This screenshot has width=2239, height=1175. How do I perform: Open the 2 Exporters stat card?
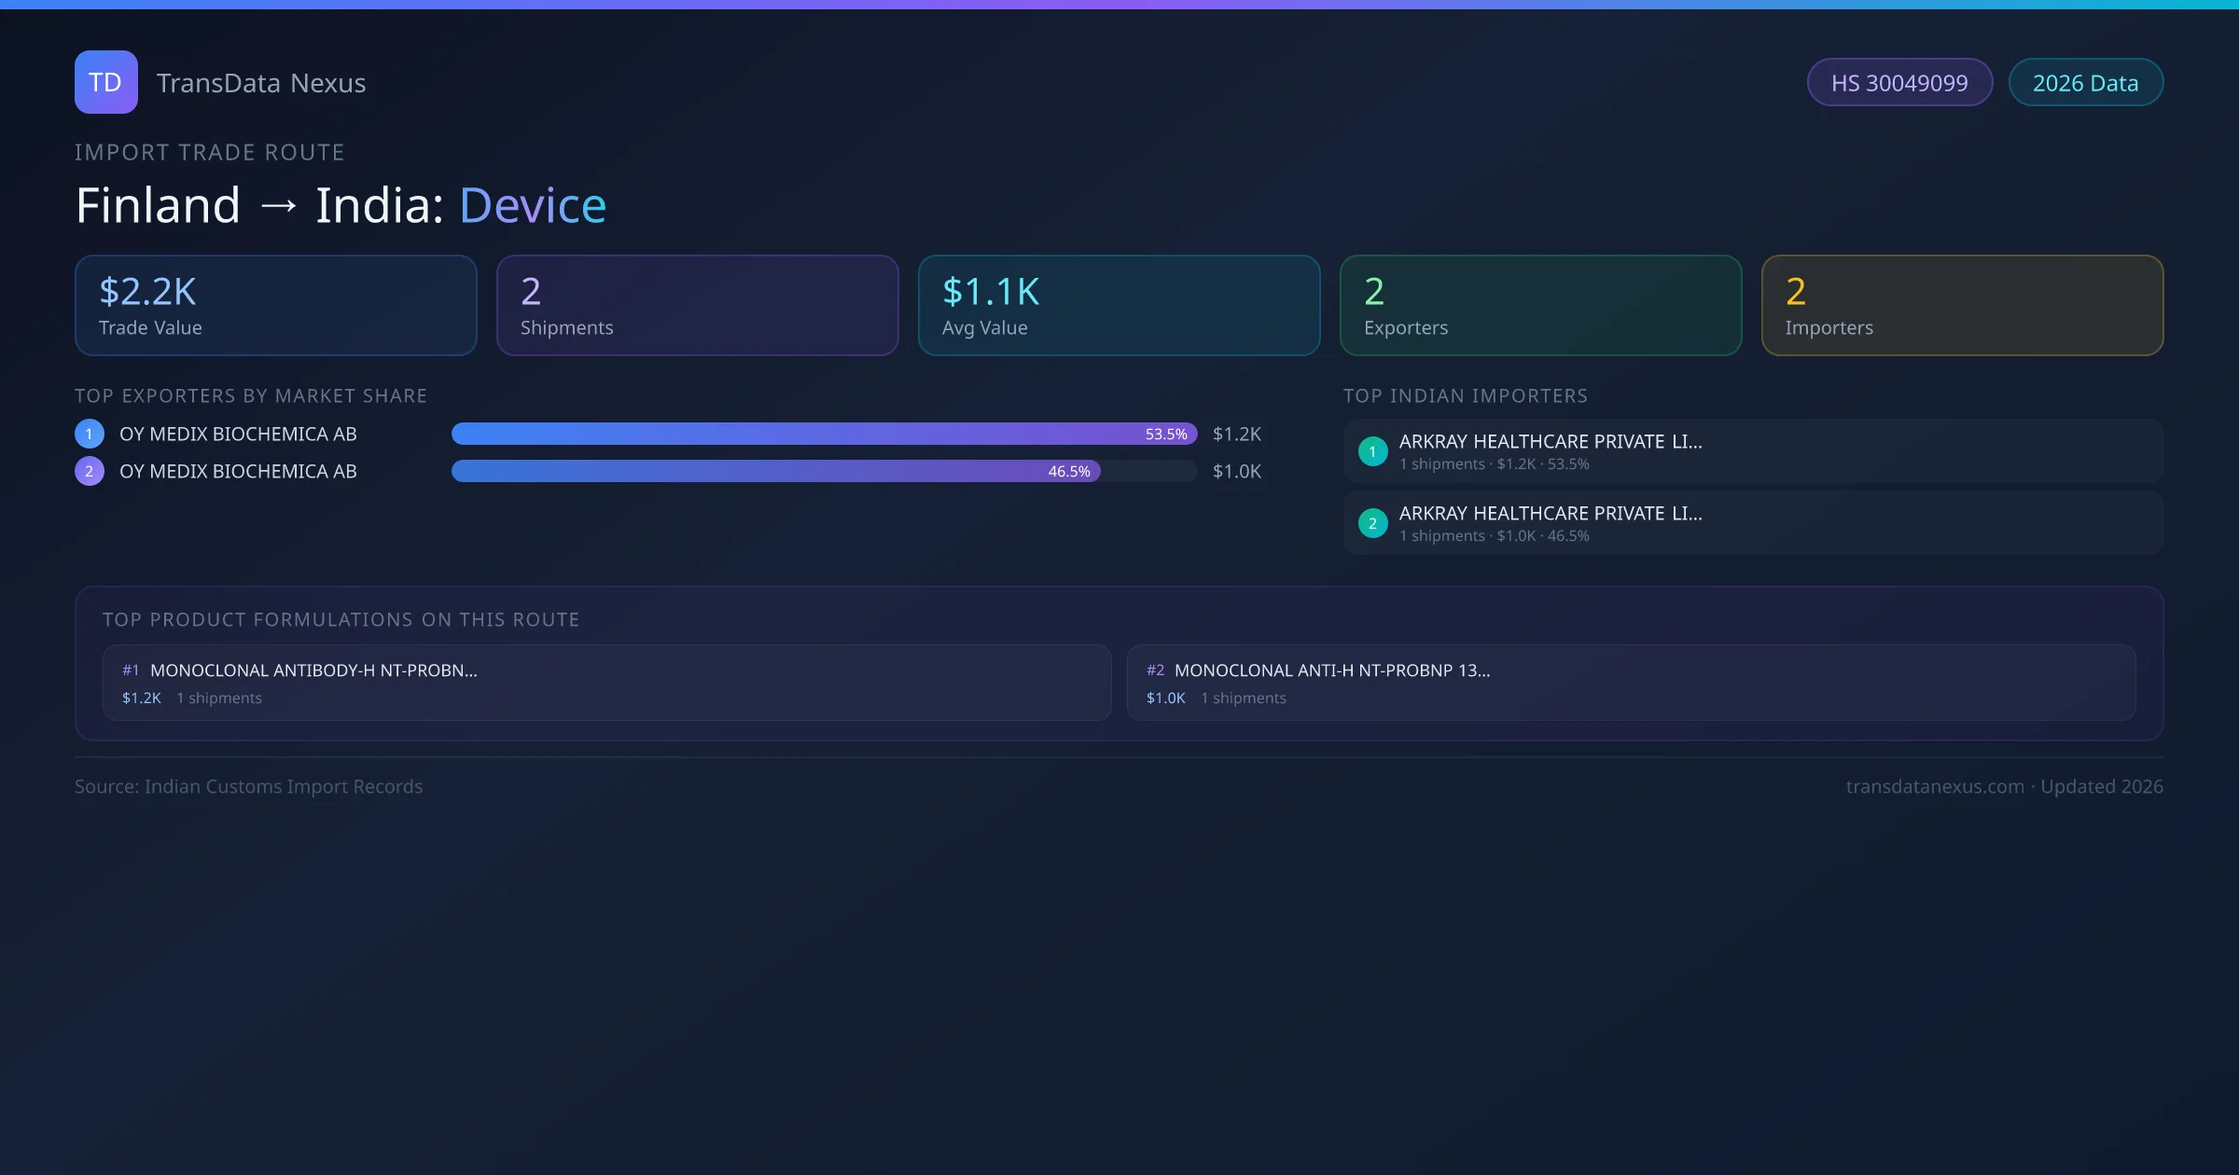click(1540, 306)
